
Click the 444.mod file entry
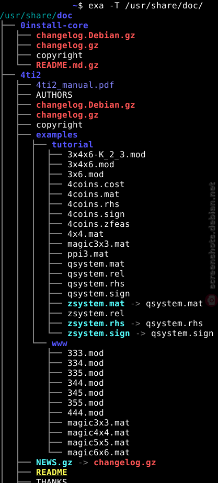pyautogui.click(x=86, y=413)
